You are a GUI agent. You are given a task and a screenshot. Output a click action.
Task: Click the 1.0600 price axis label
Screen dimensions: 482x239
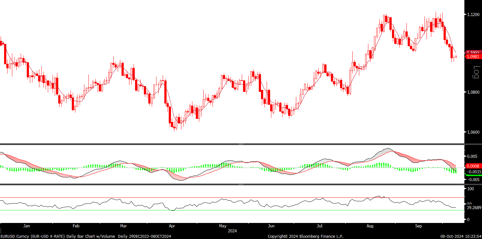(x=473, y=132)
